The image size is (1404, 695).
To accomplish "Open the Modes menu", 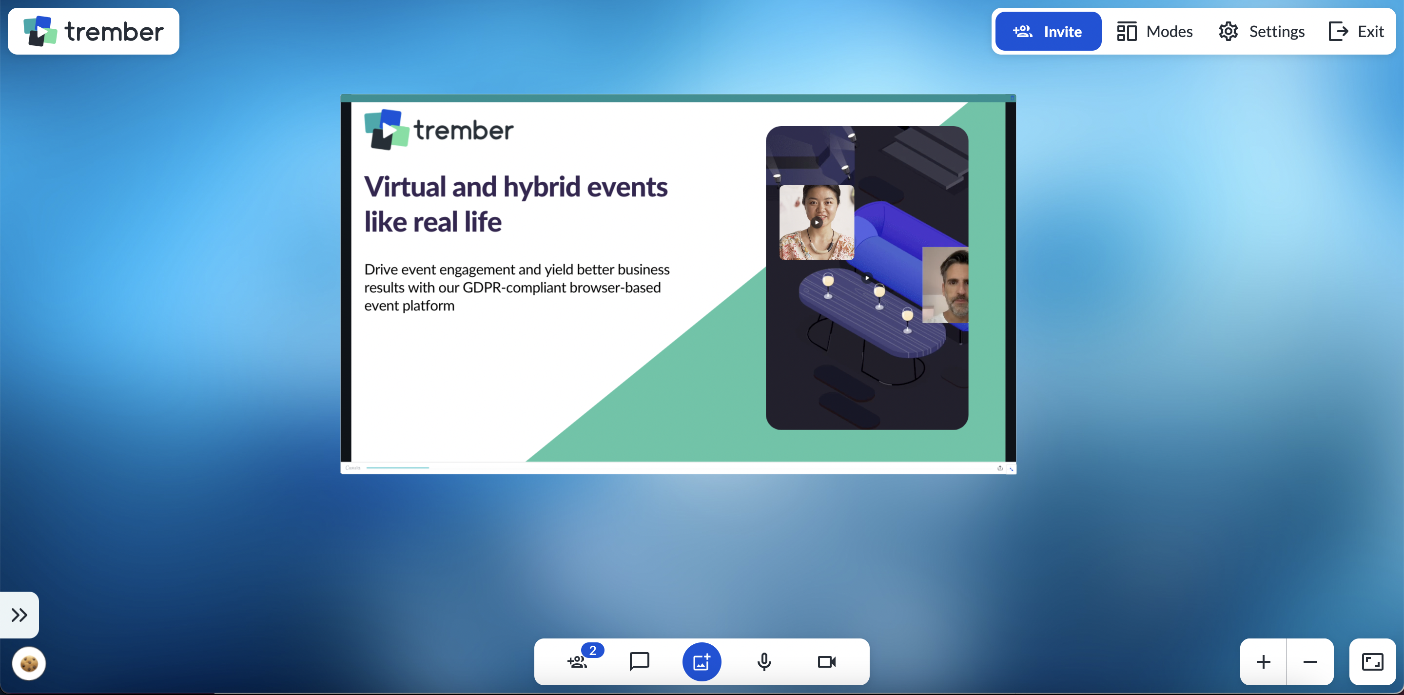I will pyautogui.click(x=1154, y=32).
